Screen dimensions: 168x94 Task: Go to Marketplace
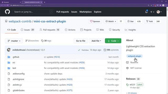pos(86,12)
